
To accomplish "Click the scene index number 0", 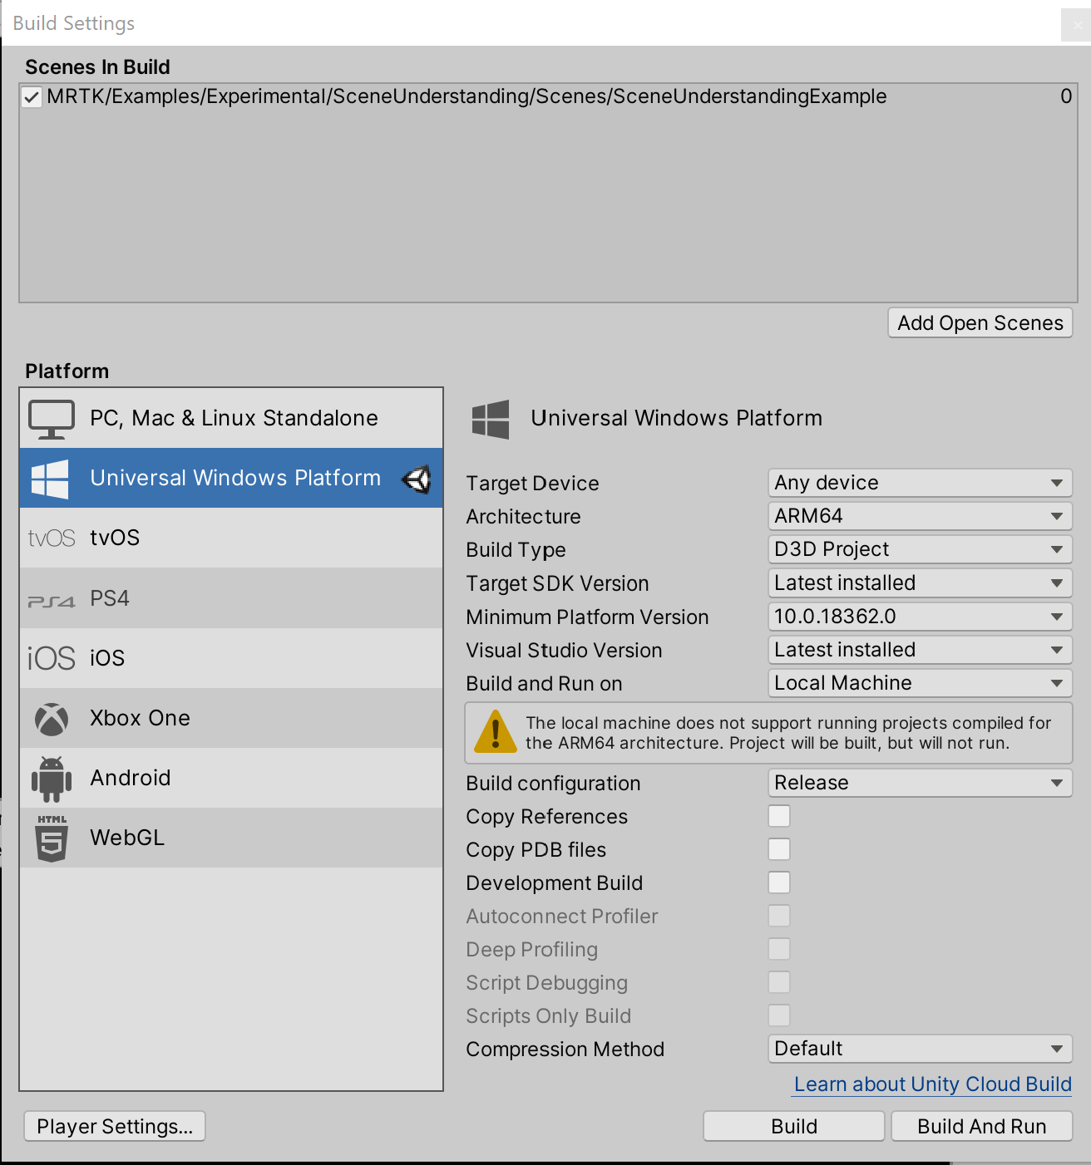I will [1066, 96].
